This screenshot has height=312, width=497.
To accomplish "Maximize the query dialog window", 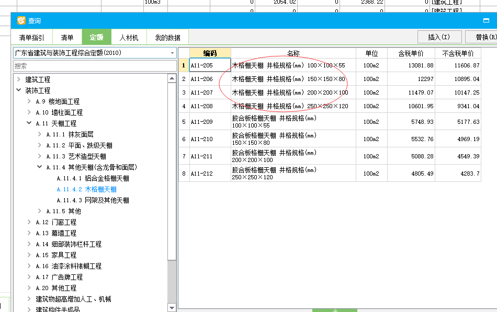I will tap(486, 21).
